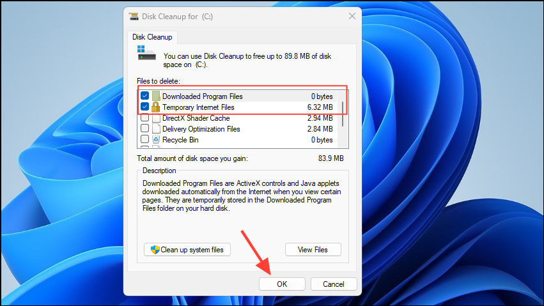Select the Downloaded Program Files row text
This screenshot has width=544, height=306.
click(x=203, y=96)
